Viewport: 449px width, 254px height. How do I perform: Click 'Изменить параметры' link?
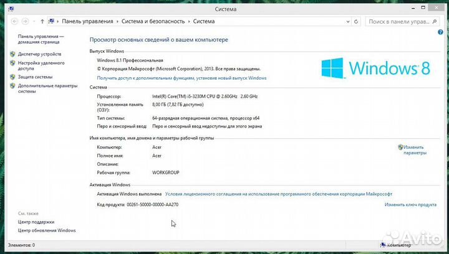[415, 150]
